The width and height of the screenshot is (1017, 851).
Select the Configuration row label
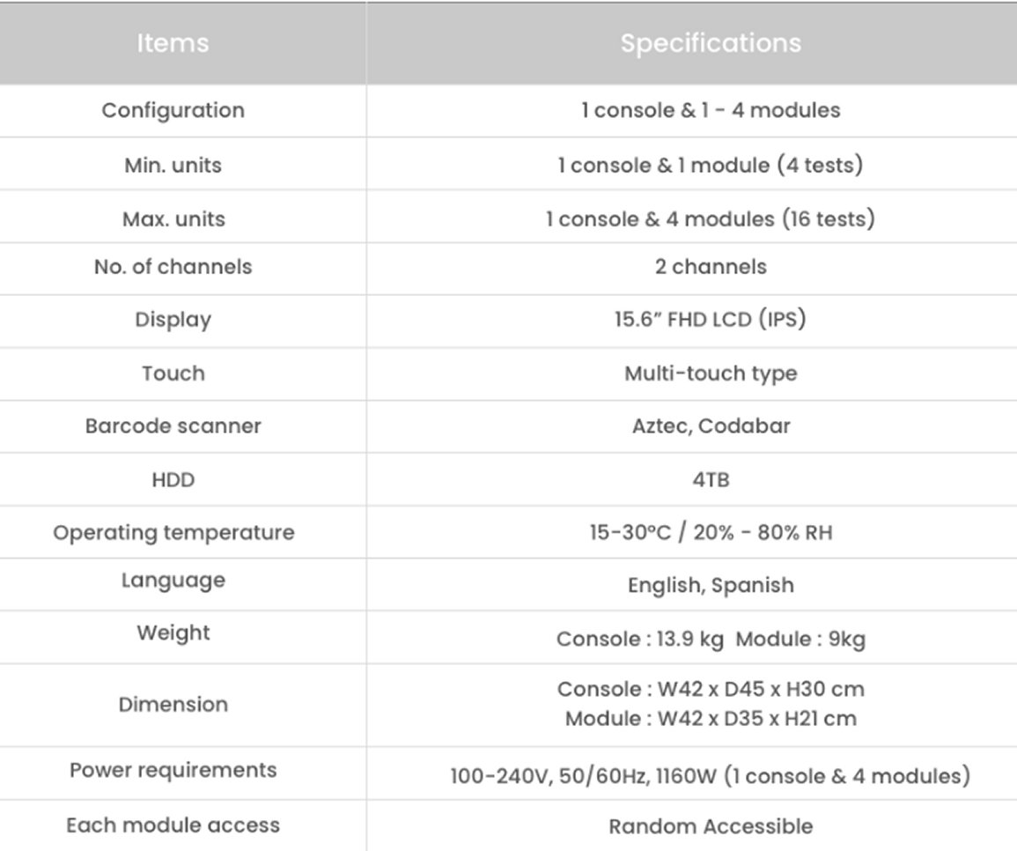coord(173,111)
